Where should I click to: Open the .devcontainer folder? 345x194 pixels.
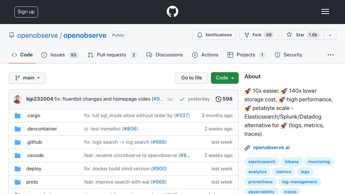pos(42,129)
